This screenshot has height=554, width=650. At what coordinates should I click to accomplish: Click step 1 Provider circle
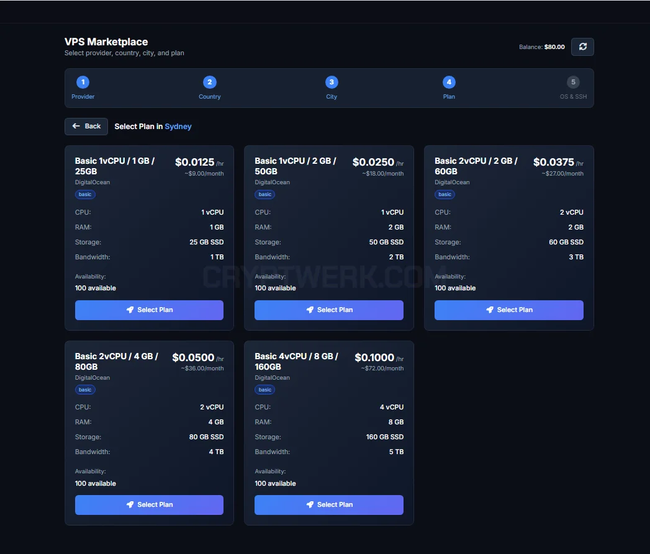click(83, 82)
